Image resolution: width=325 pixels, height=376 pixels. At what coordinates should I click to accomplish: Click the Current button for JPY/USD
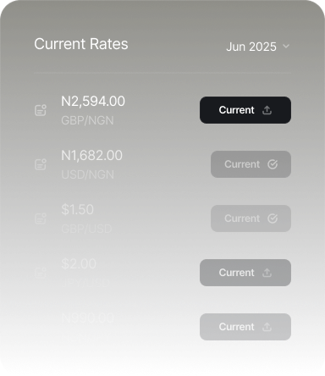(x=245, y=273)
